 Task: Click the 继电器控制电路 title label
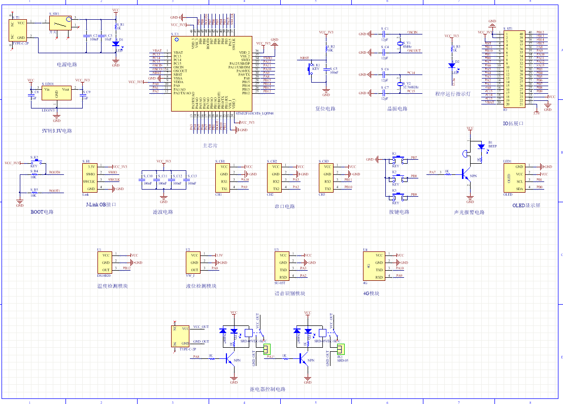(268, 389)
